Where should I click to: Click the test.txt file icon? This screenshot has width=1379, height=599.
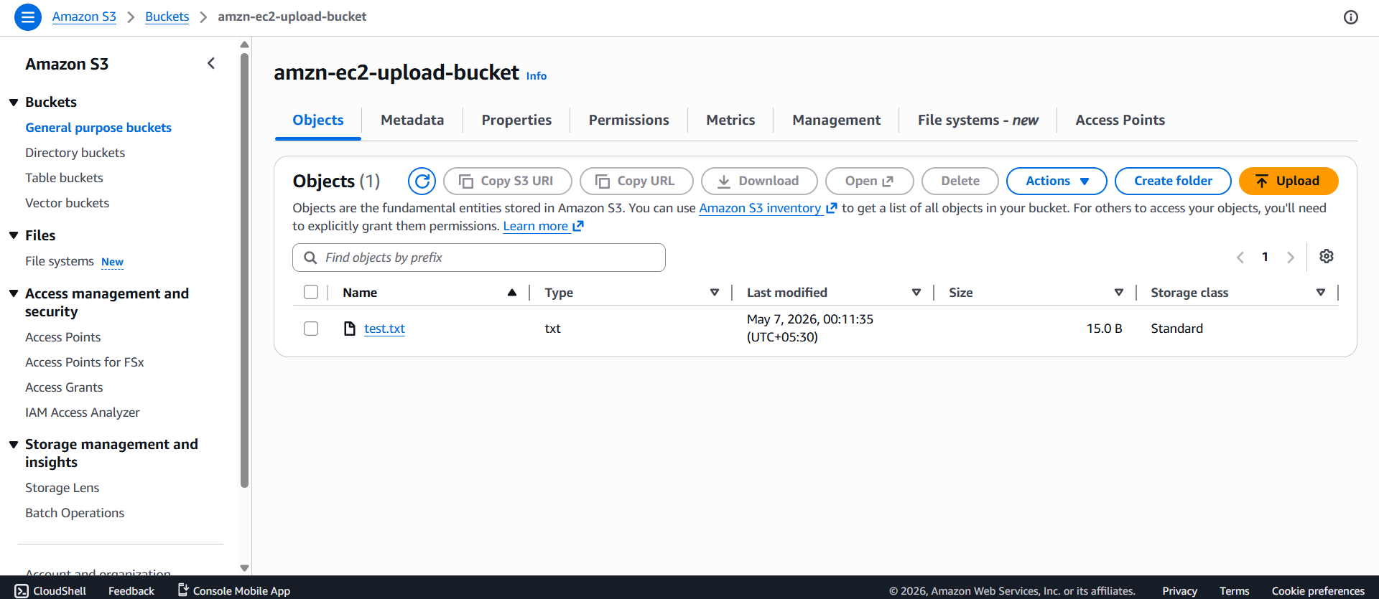point(350,329)
